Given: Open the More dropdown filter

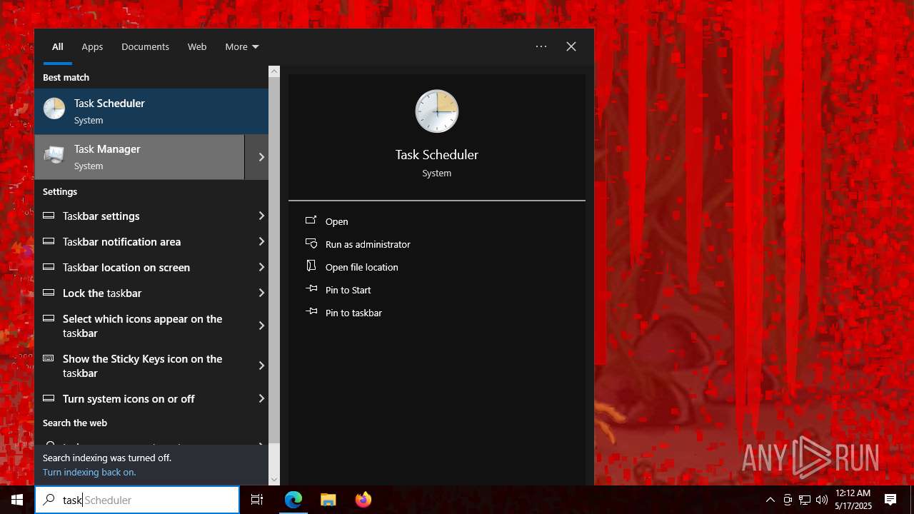Looking at the screenshot, I should point(242,46).
